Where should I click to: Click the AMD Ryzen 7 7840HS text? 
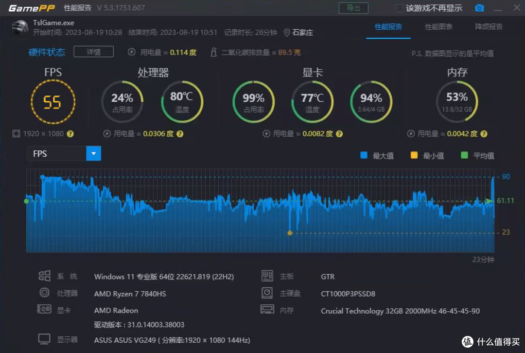tap(130, 294)
